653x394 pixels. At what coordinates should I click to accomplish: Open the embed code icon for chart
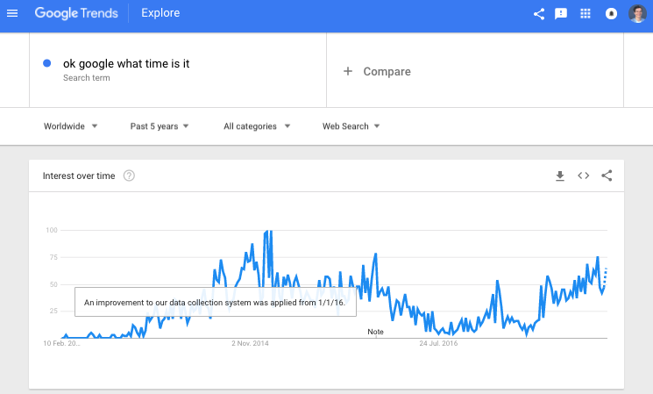(583, 176)
